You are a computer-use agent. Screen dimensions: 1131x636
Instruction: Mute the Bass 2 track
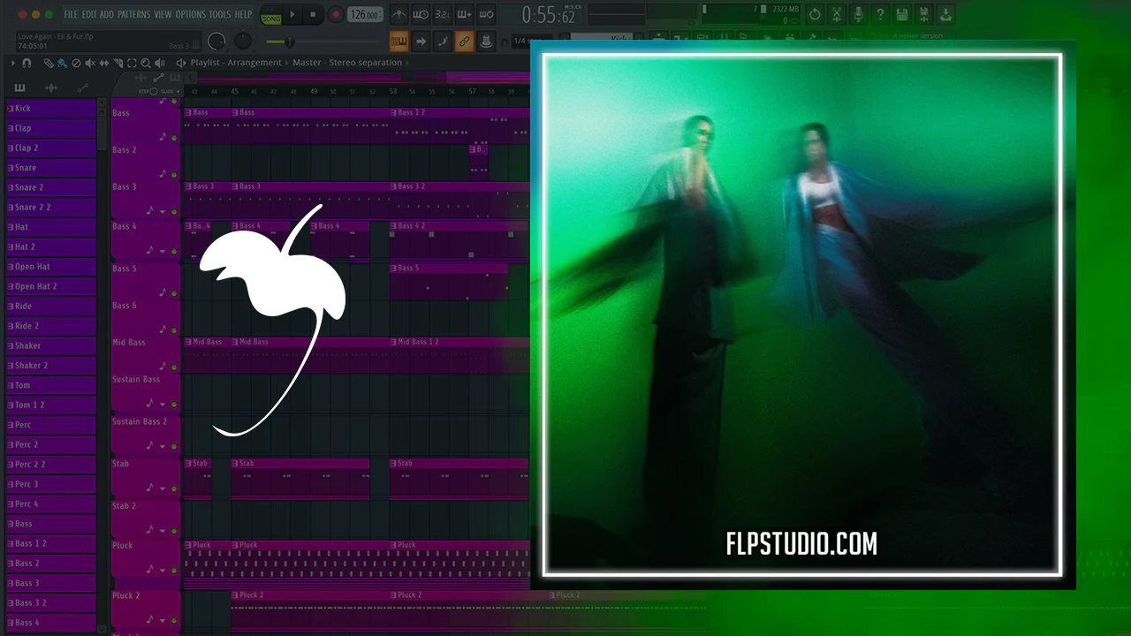point(174,174)
